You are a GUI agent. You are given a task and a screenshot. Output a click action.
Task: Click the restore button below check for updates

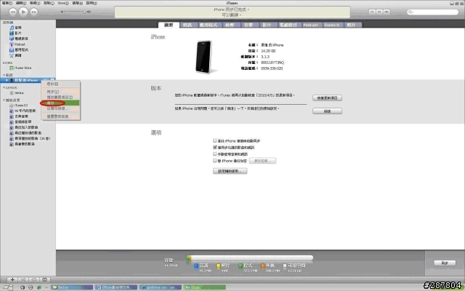tap(327, 111)
